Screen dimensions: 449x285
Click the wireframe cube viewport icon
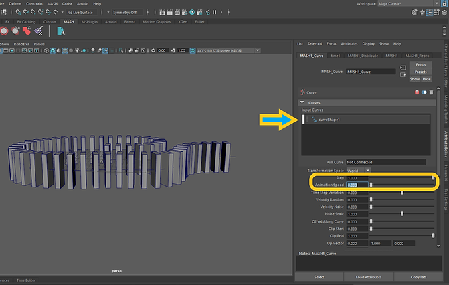coord(46,50)
